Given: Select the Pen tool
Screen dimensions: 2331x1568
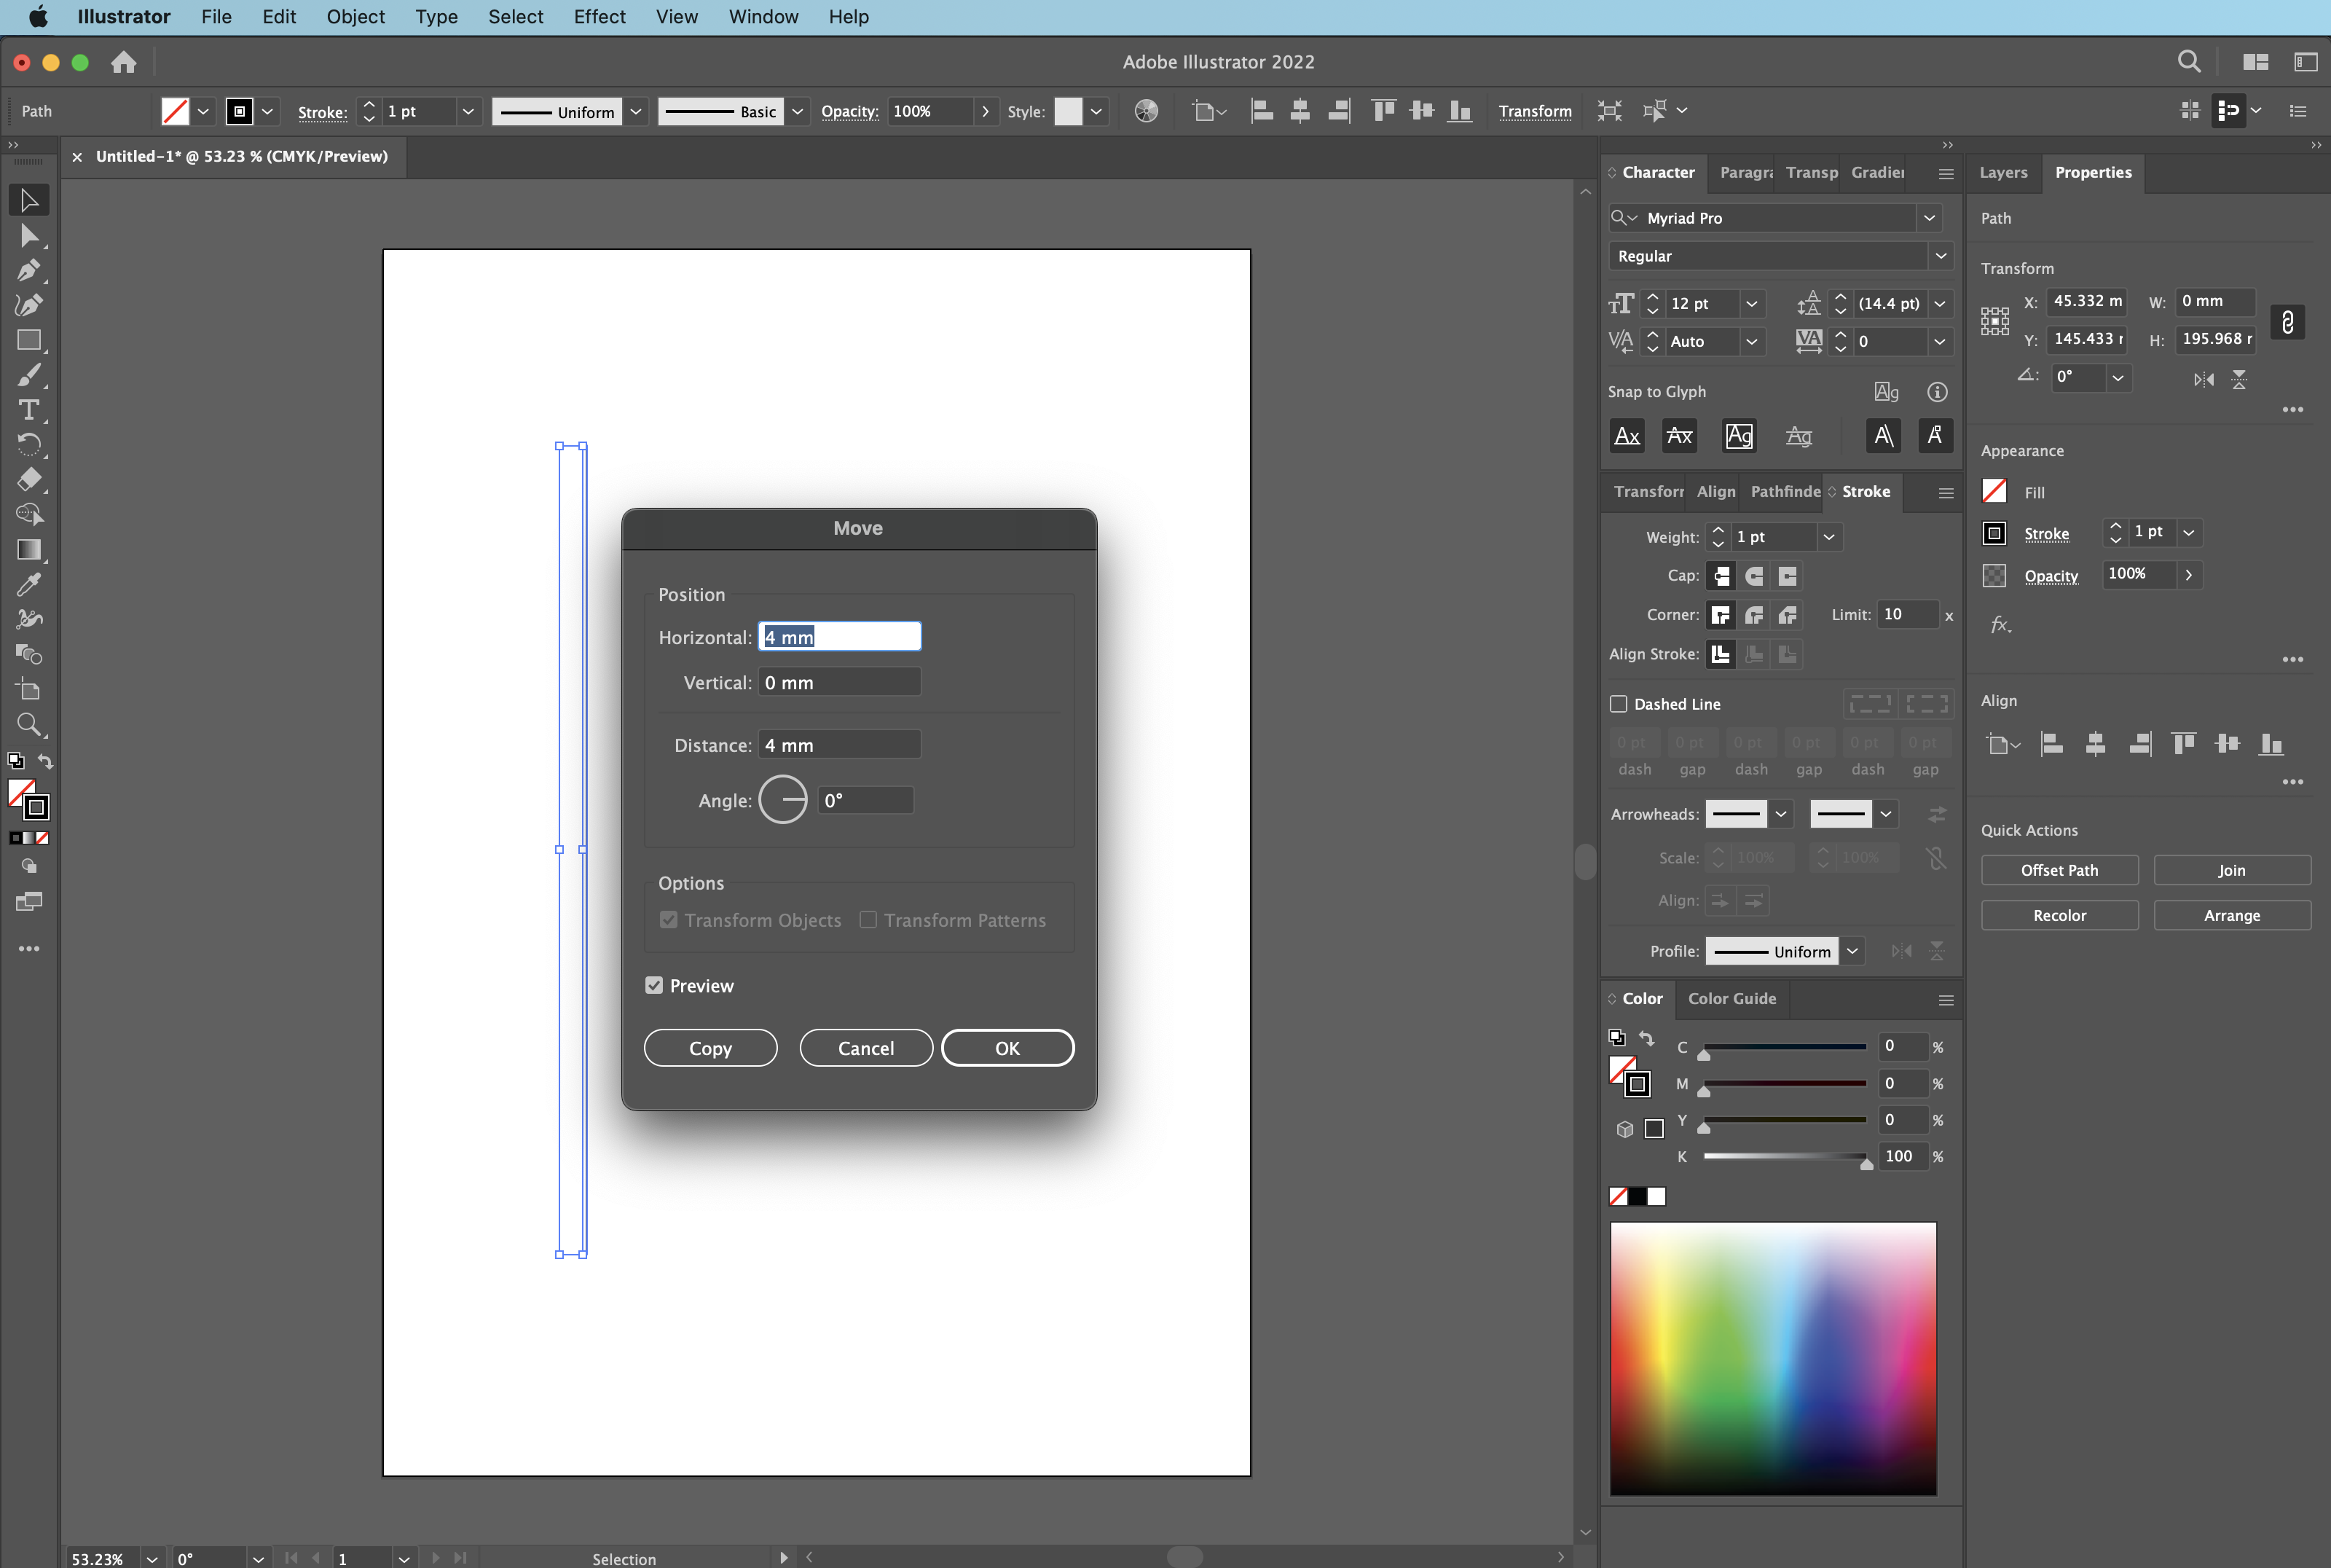Looking at the screenshot, I should [28, 270].
